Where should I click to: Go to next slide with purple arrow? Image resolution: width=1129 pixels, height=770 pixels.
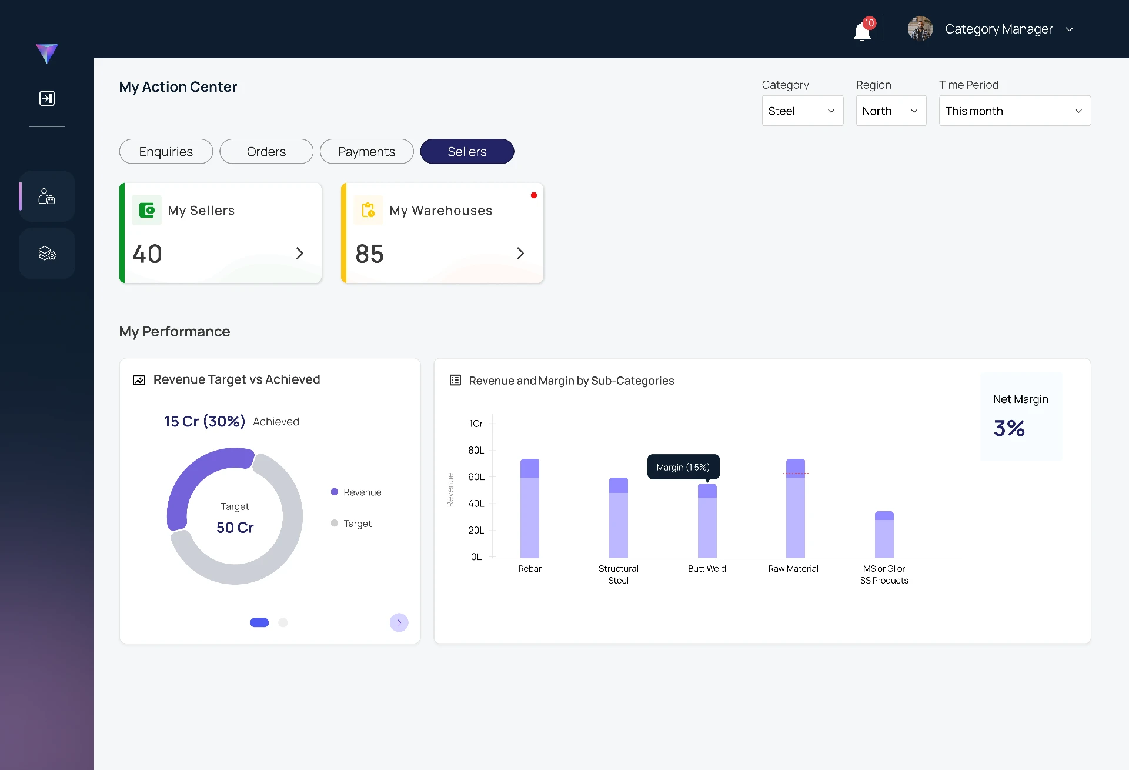[x=399, y=622]
